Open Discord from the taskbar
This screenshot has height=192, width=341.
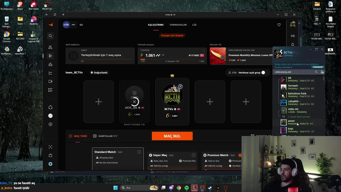pyautogui.click(x=171, y=188)
